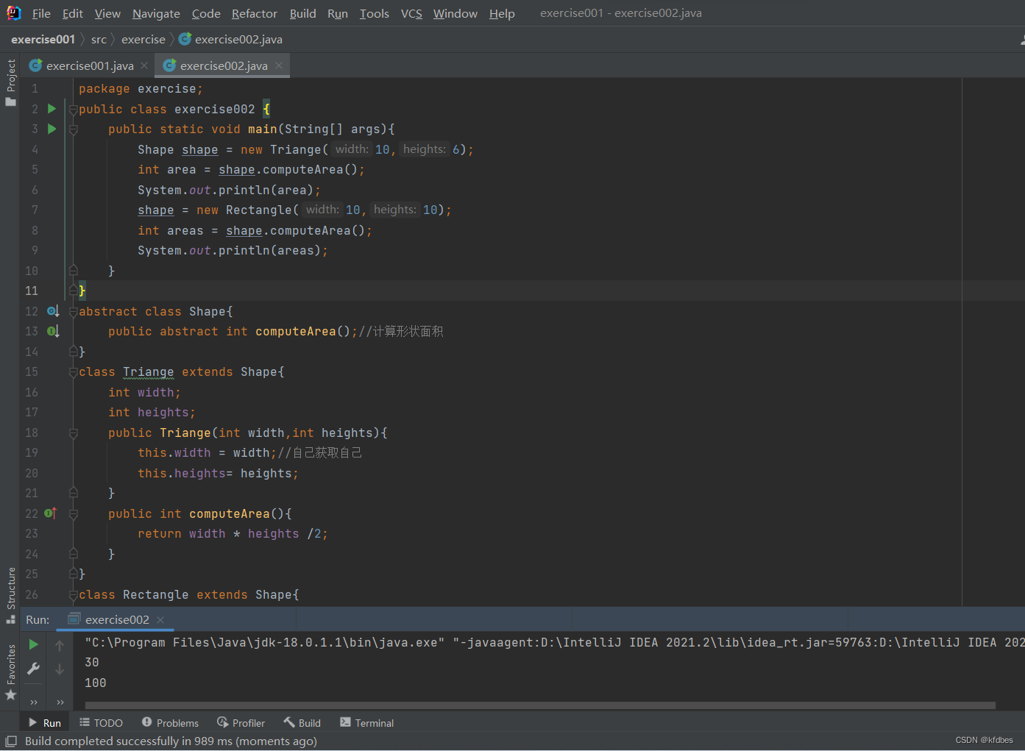Click the subclass gutter icon beside abstract Shape
Screen dimensions: 1025x751
pos(53,311)
